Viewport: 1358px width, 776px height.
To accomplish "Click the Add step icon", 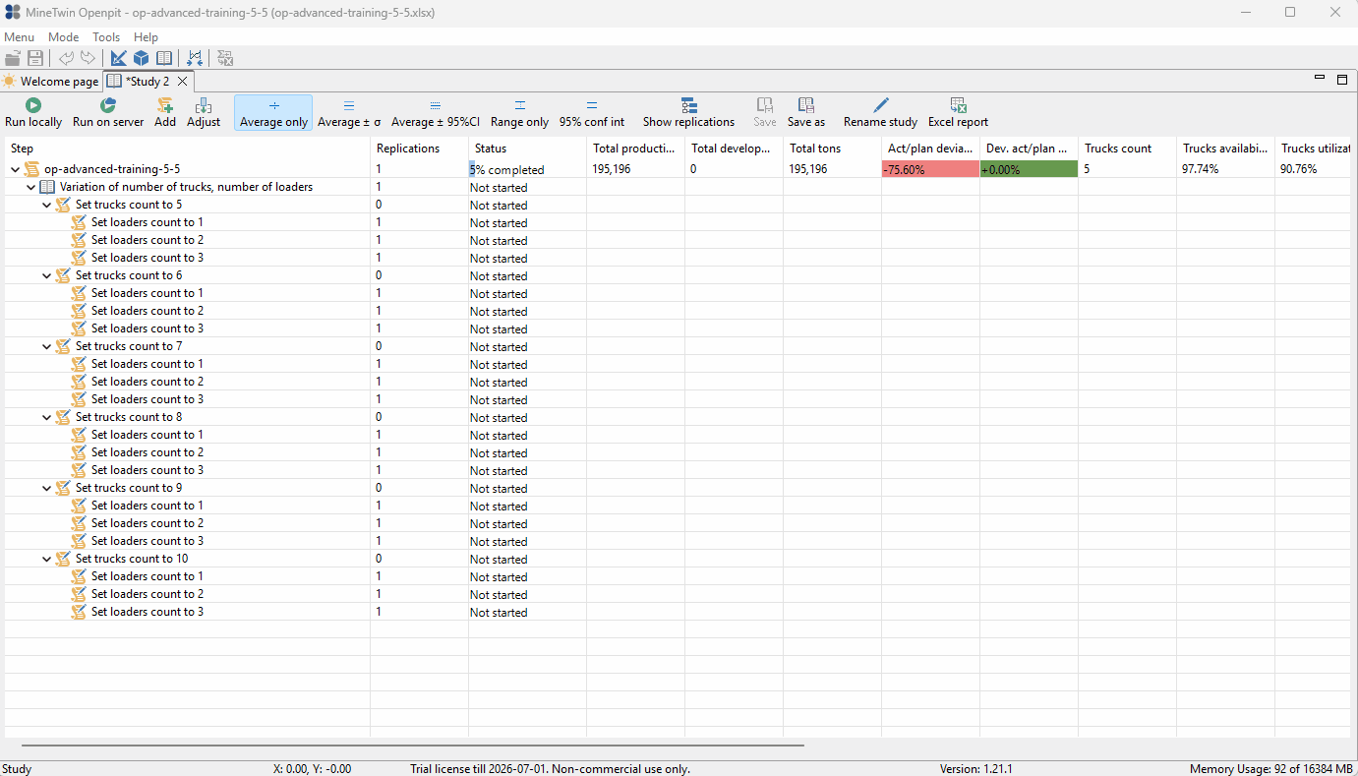I will 165,105.
